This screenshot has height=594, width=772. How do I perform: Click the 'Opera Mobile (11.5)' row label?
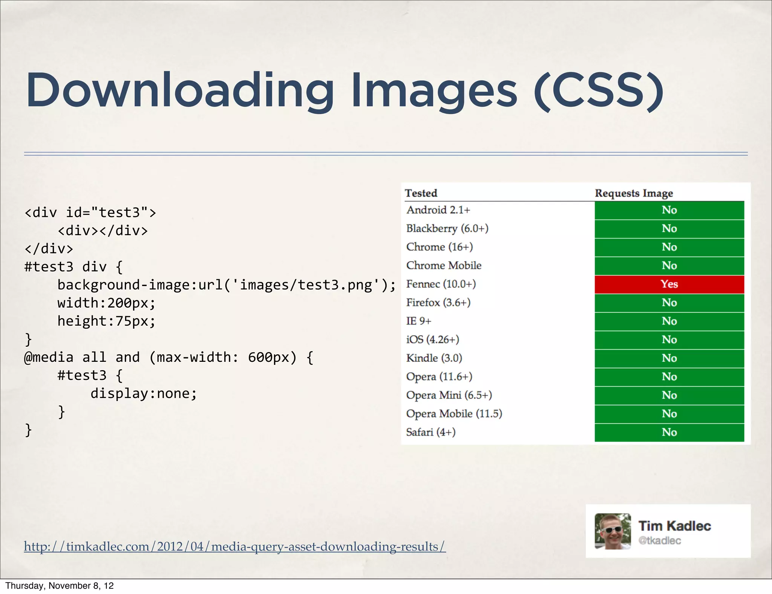coord(454,413)
